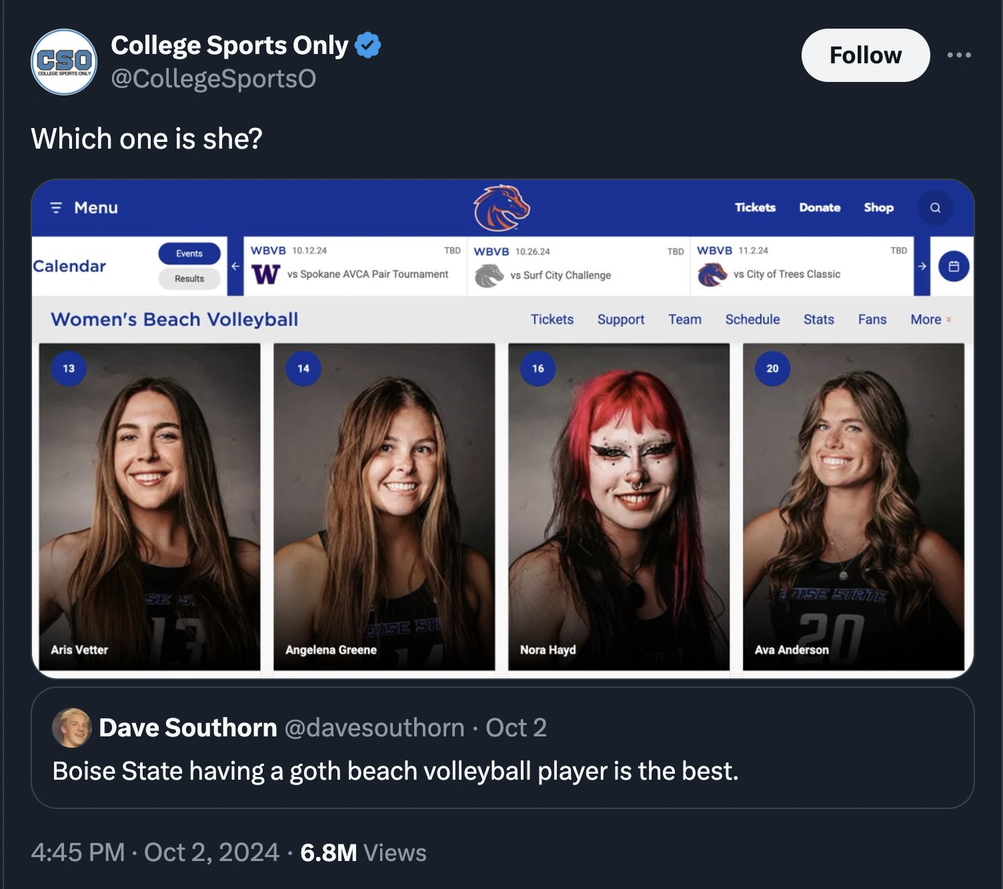The width and height of the screenshot is (1003, 889).
Task: Click the Boise State Broncos logo
Action: coord(501,208)
